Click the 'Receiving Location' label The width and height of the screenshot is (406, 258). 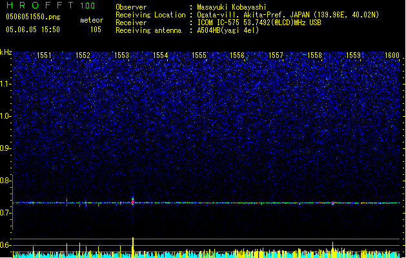[150, 15]
